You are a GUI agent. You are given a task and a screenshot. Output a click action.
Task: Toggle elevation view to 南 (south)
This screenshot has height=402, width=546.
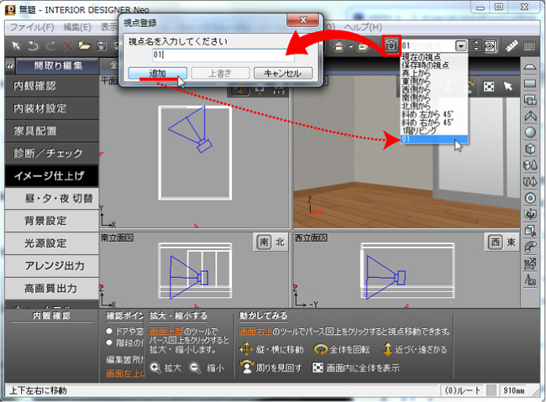point(262,243)
